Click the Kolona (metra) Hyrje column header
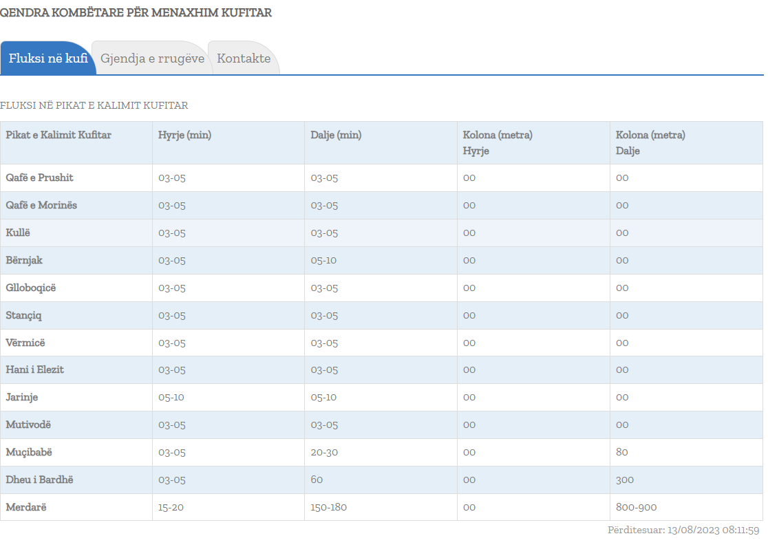768x547 pixels. 498,142
